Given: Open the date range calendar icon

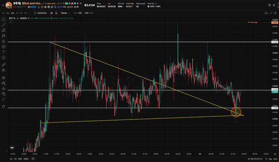Looking at the screenshot, I should [33, 159].
